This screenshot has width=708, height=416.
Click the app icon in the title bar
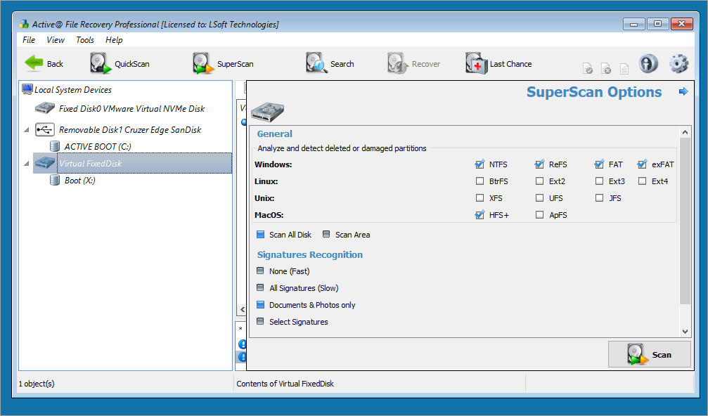(24, 24)
